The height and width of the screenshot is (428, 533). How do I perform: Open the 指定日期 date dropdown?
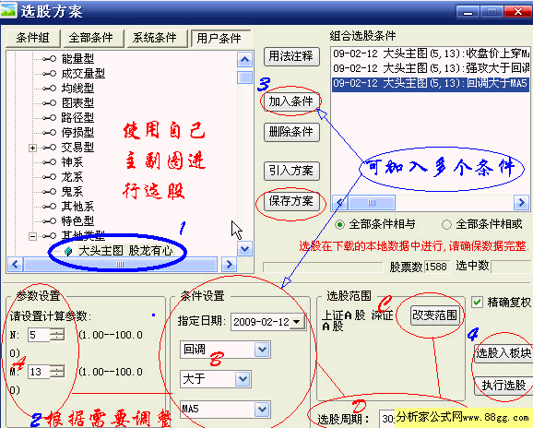(x=296, y=322)
